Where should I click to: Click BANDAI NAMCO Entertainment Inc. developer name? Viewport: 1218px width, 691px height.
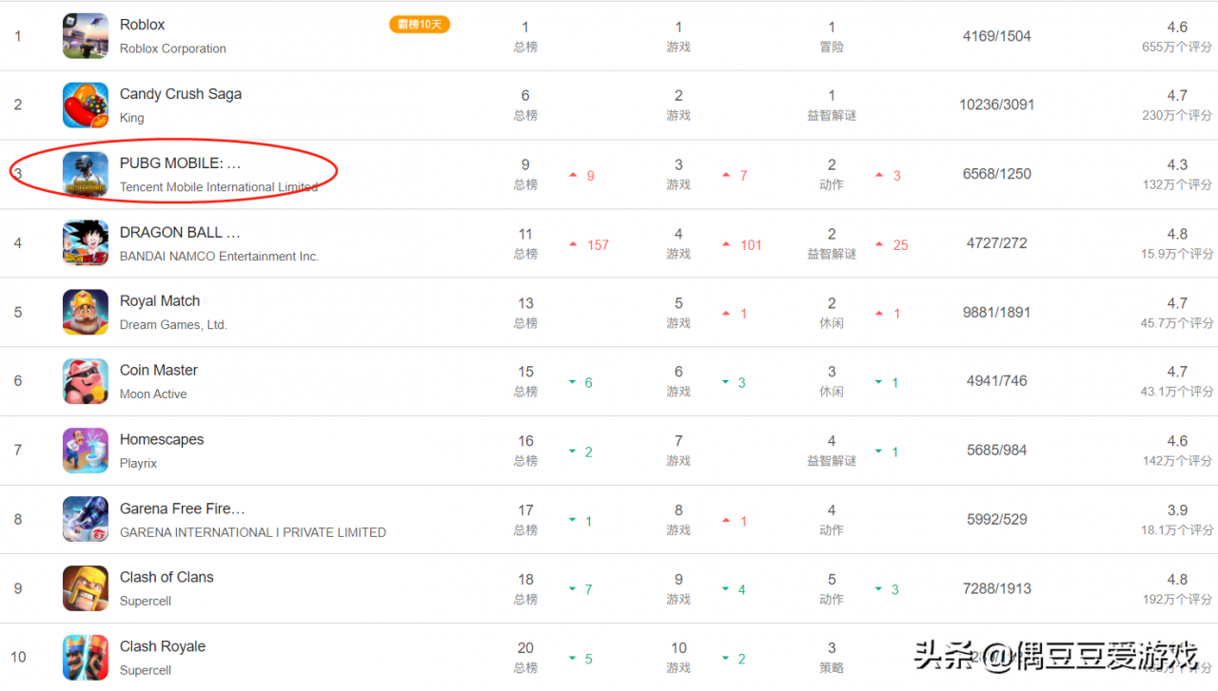[x=219, y=257]
